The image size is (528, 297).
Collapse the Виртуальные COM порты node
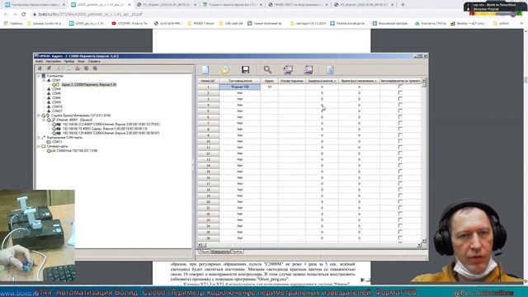39,138
